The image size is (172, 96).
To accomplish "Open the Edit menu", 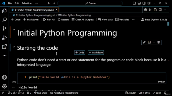I will tap(17, 3).
